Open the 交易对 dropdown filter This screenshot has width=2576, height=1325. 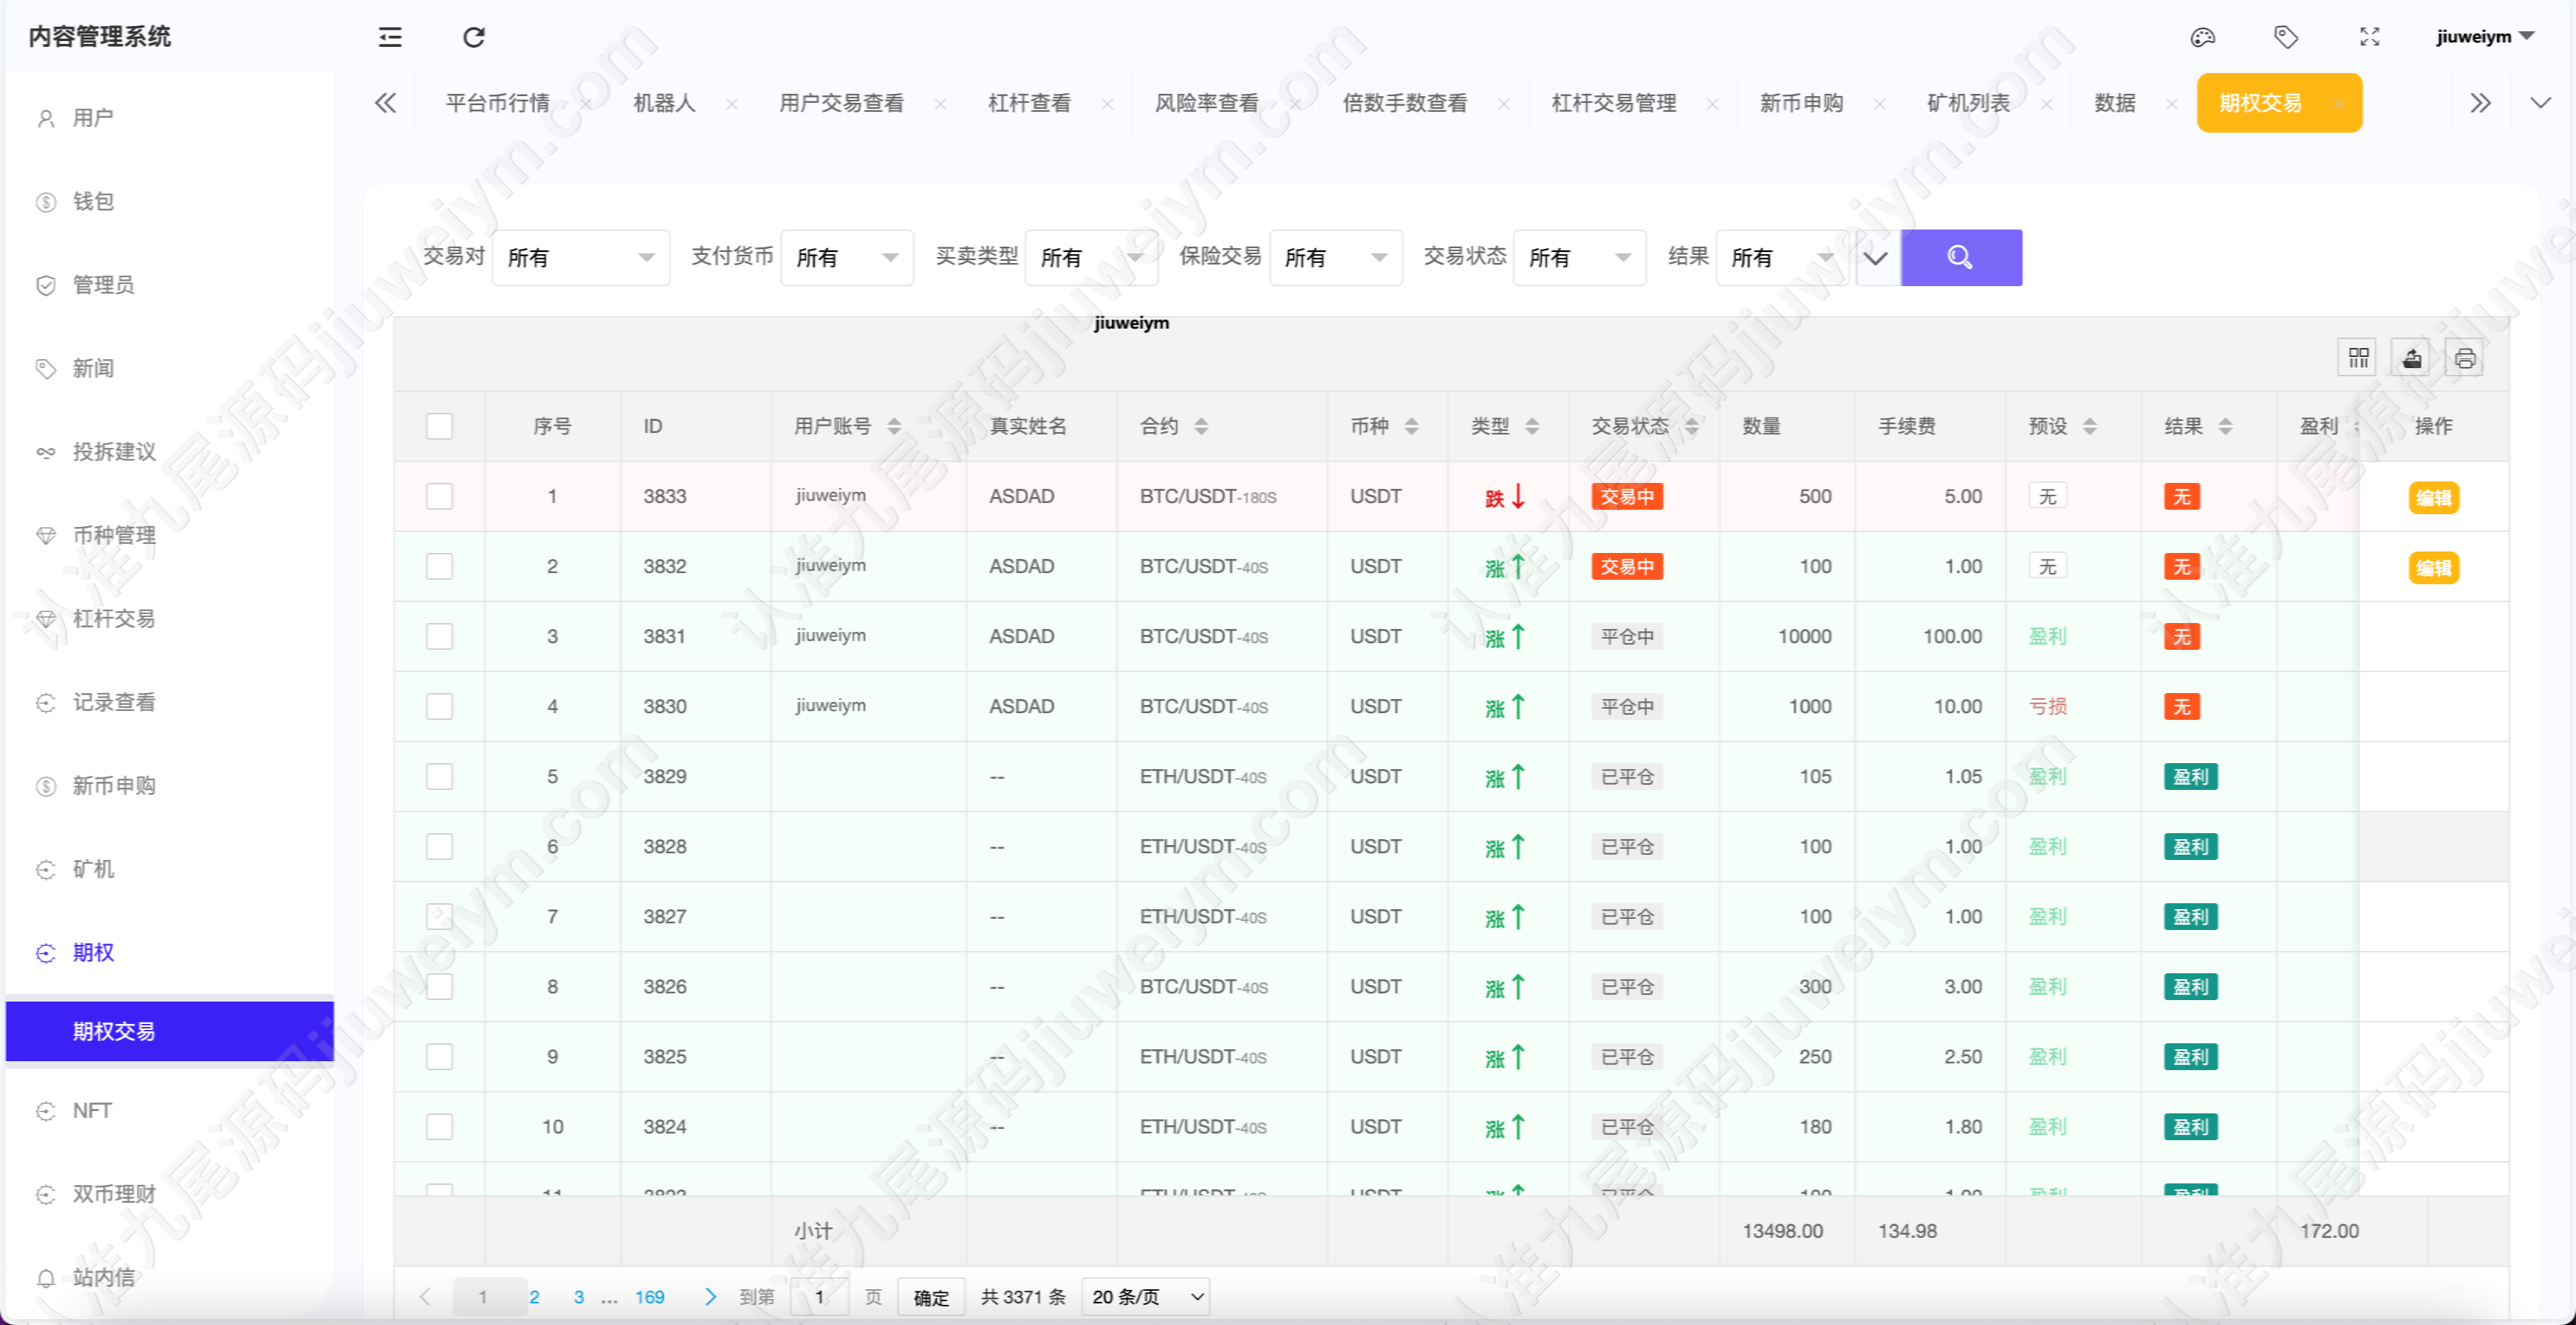580,258
